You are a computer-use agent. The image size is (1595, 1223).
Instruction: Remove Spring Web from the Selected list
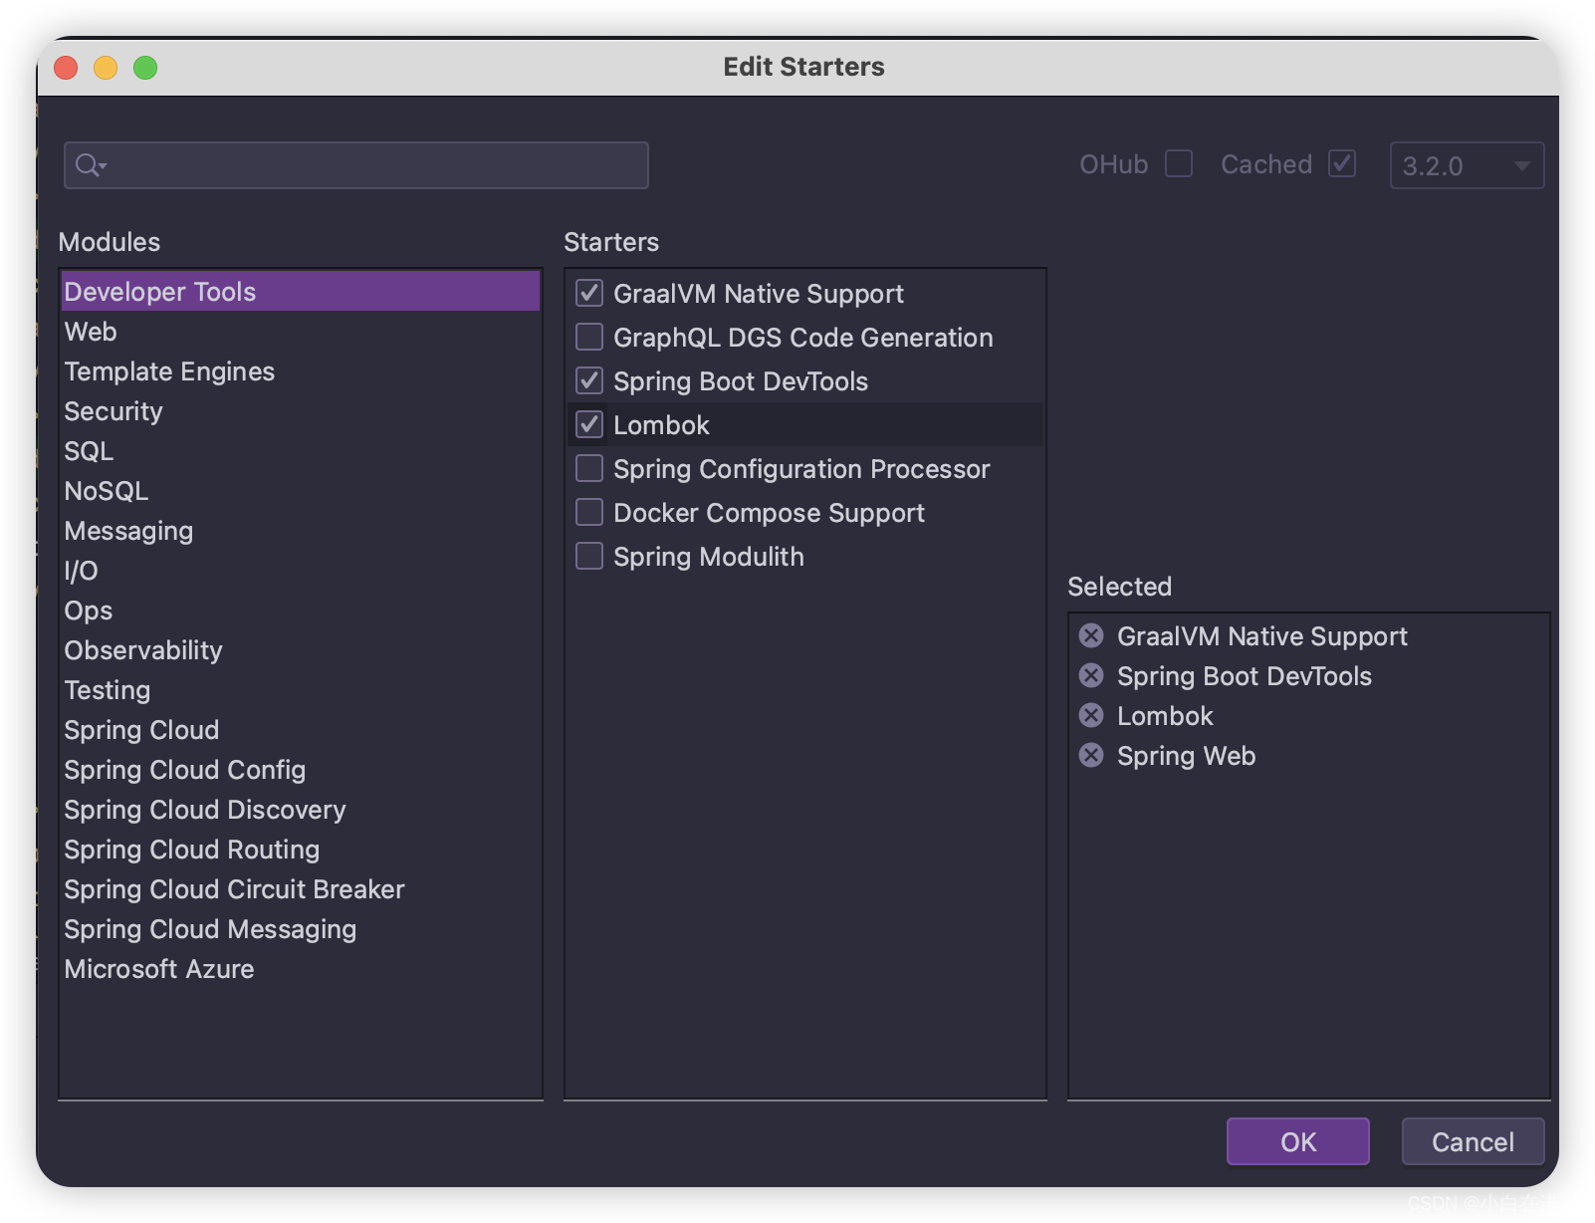pos(1091,755)
